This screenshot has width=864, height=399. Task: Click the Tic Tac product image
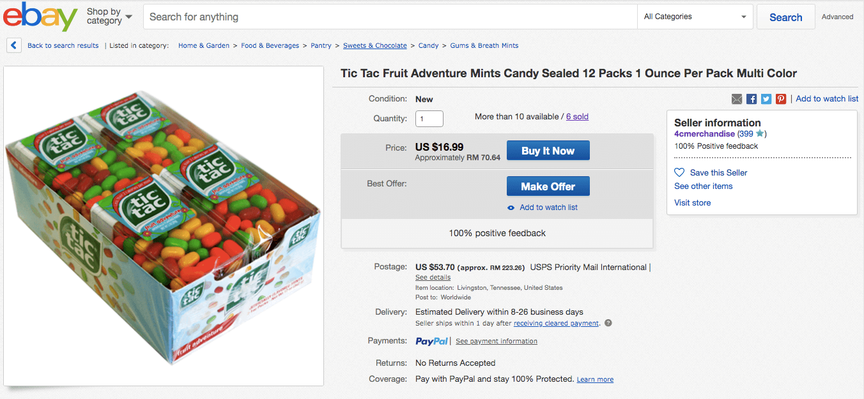coord(164,226)
